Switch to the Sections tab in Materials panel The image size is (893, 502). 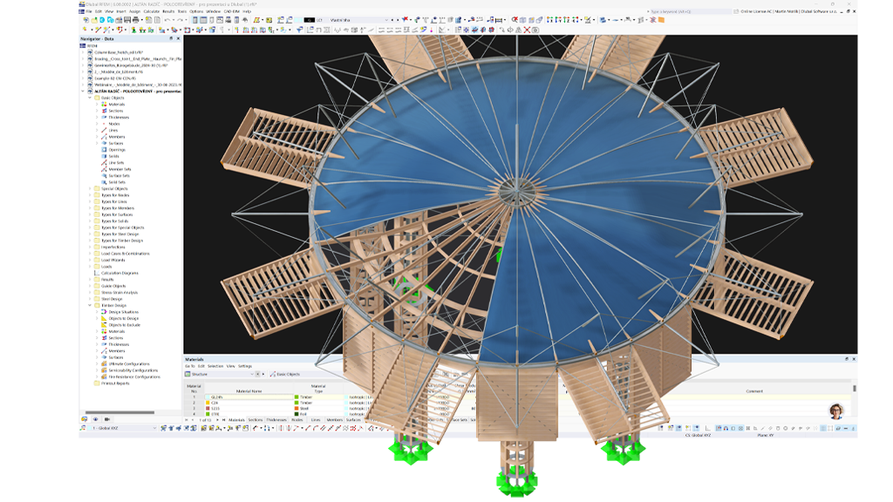pos(255,419)
